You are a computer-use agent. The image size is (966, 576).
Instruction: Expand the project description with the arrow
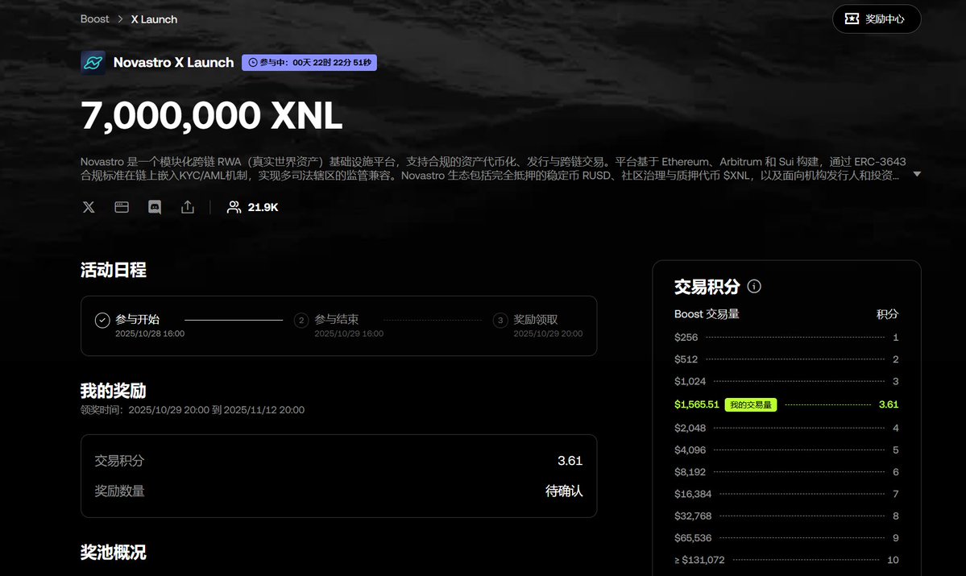point(917,174)
